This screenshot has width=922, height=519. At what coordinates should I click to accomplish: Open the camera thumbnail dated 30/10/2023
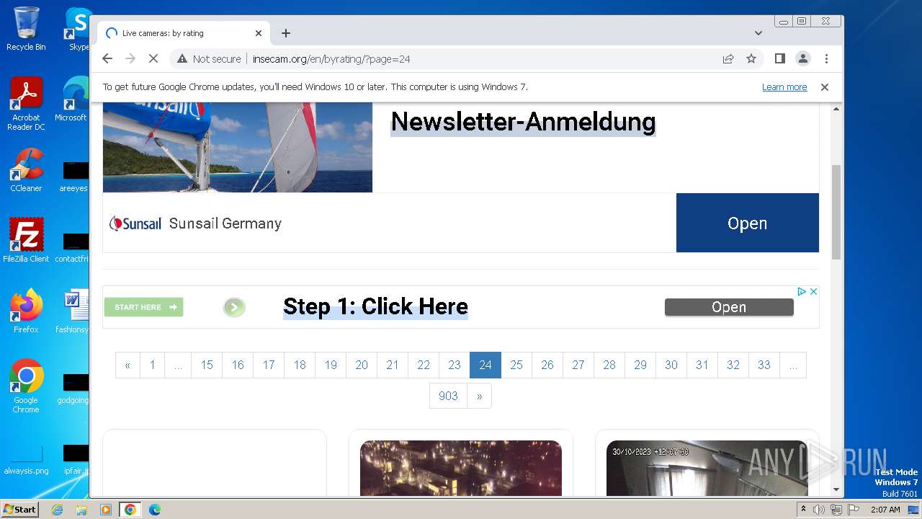(707, 469)
